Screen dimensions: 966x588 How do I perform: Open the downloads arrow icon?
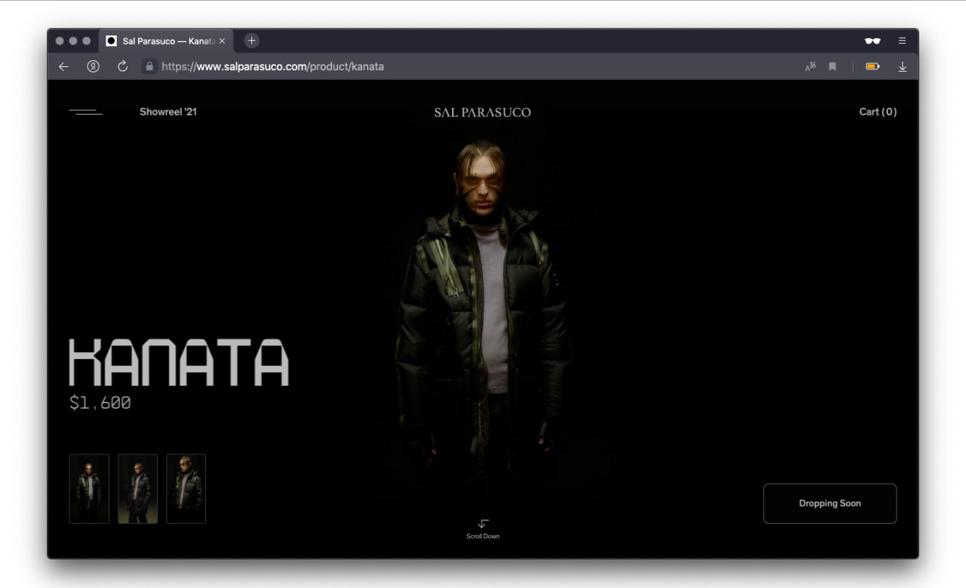[902, 66]
